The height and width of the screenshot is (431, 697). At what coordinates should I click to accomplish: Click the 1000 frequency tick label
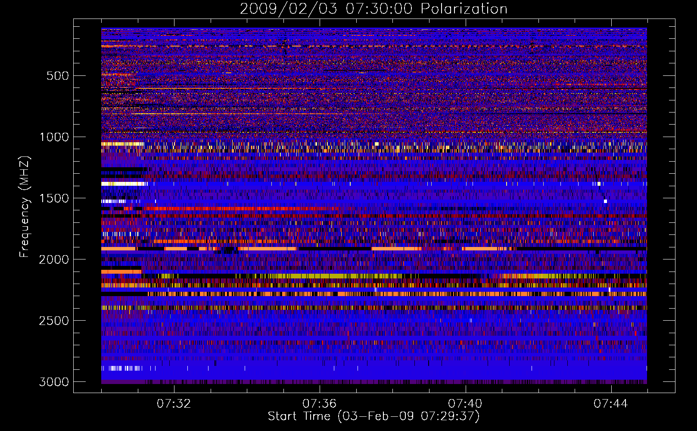point(54,137)
